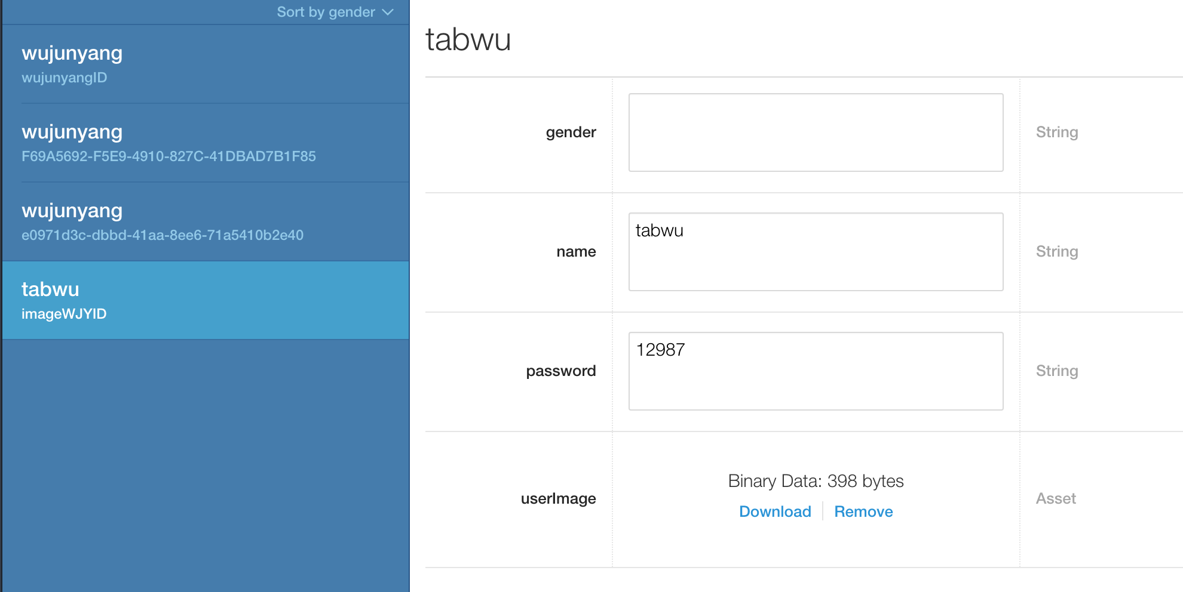This screenshot has height=592, width=1183.
Task: Click the Asset type label for userImage
Action: 1056,498
